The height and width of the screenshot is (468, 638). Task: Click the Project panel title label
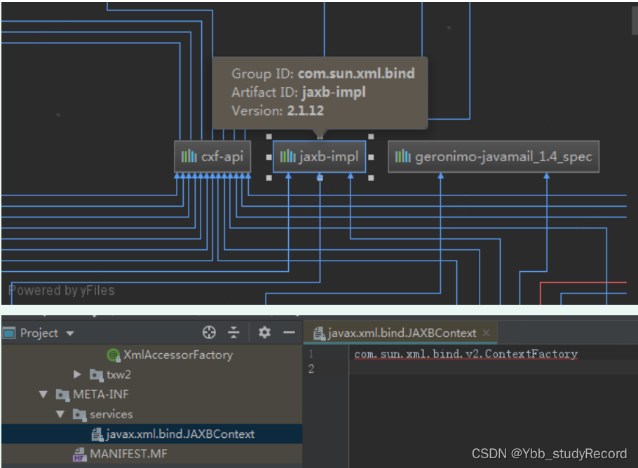pyautogui.click(x=39, y=333)
